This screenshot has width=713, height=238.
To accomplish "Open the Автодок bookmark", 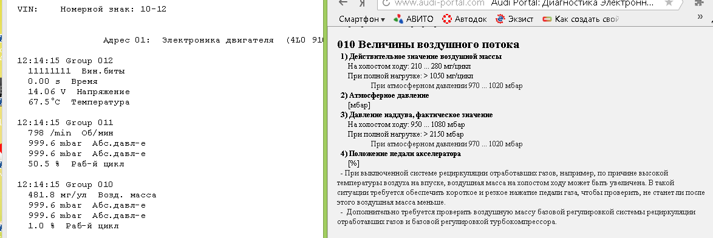I will (x=464, y=19).
